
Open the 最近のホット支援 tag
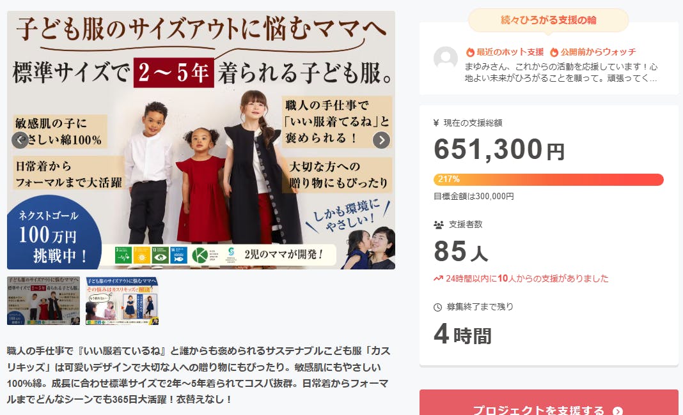[505, 52]
